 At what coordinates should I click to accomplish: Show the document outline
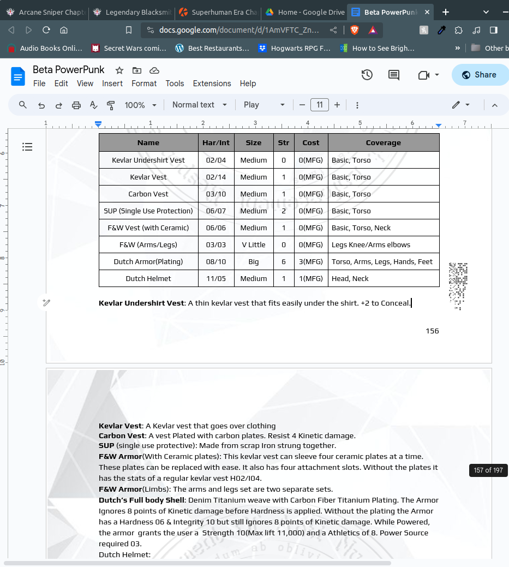click(27, 147)
